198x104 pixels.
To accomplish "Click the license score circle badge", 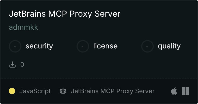I will pos(83,46).
